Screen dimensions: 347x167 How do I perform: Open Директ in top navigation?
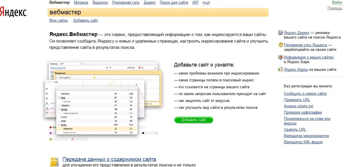(150, 2)
